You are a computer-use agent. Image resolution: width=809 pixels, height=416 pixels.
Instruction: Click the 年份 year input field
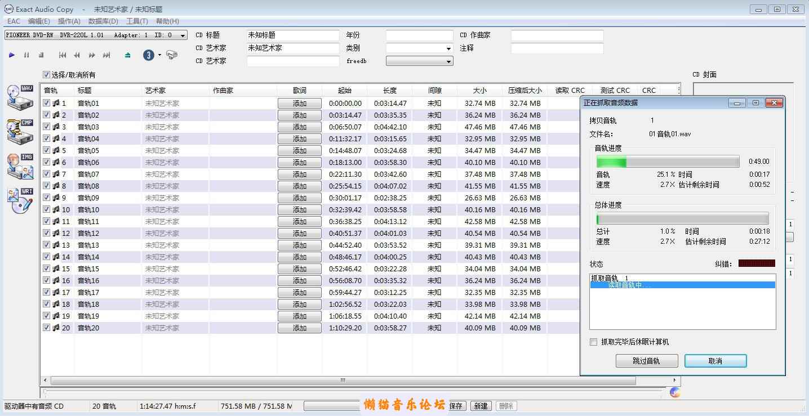tap(419, 35)
